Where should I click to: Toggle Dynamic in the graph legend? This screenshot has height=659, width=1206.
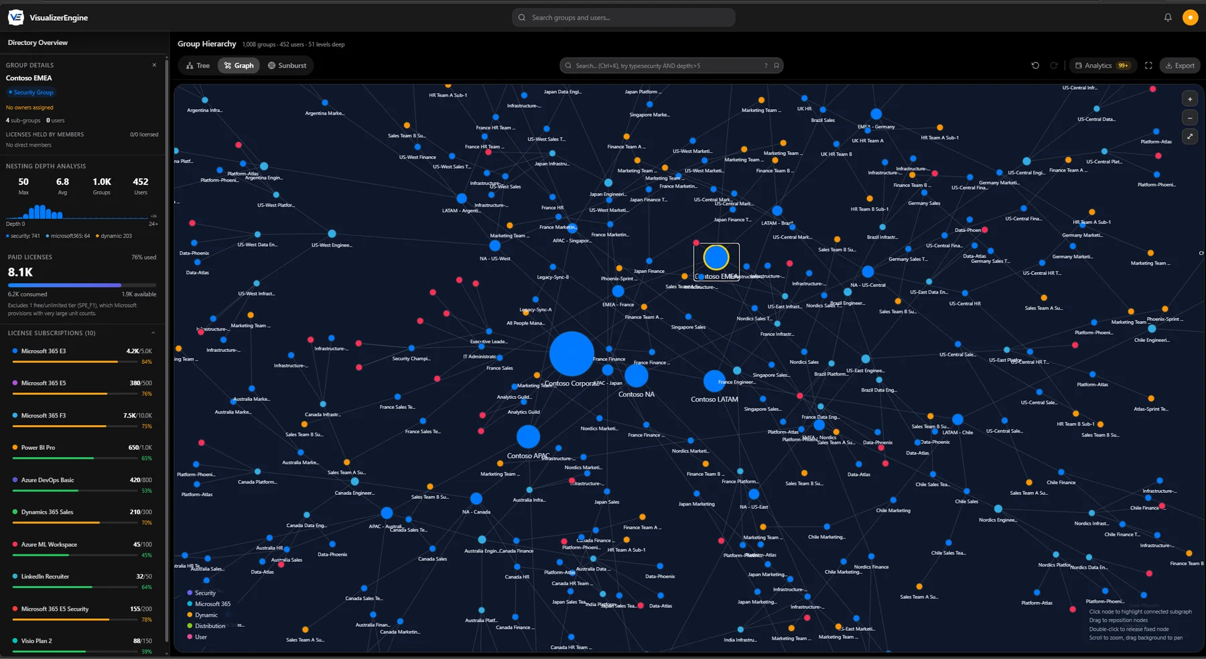(202, 615)
